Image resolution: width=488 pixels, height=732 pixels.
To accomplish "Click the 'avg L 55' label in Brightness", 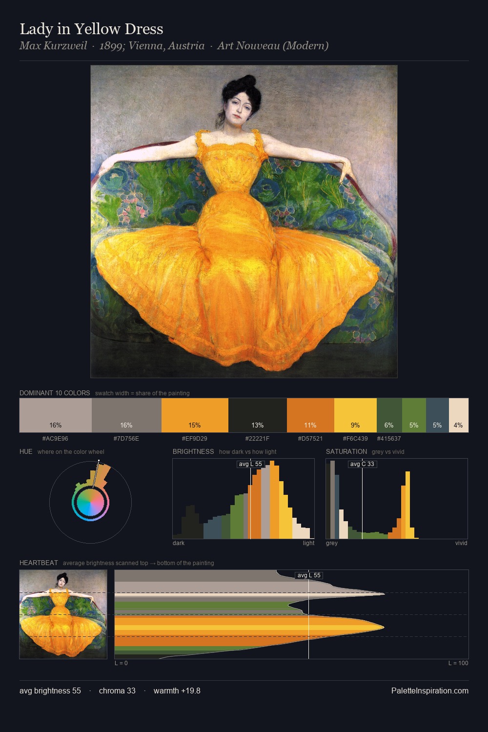I will click(x=250, y=464).
